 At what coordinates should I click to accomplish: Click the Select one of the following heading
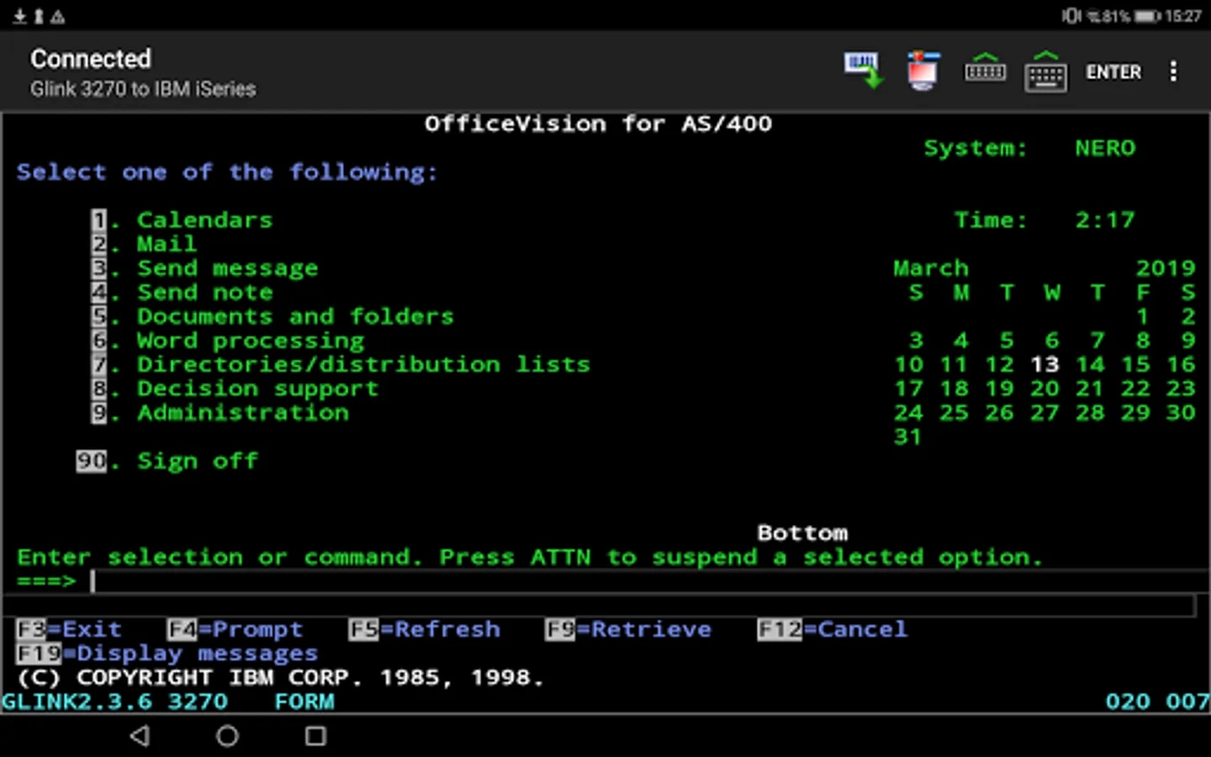pos(227,172)
